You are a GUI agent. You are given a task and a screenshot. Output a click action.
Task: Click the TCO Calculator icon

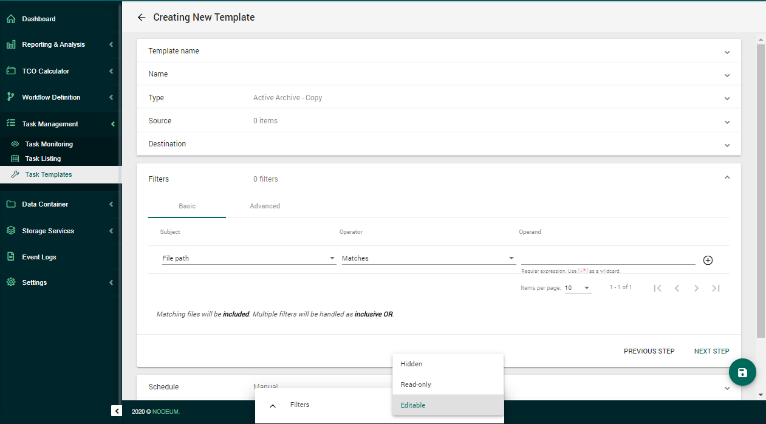pos(11,71)
